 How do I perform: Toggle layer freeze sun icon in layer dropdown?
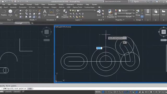point(73,10)
